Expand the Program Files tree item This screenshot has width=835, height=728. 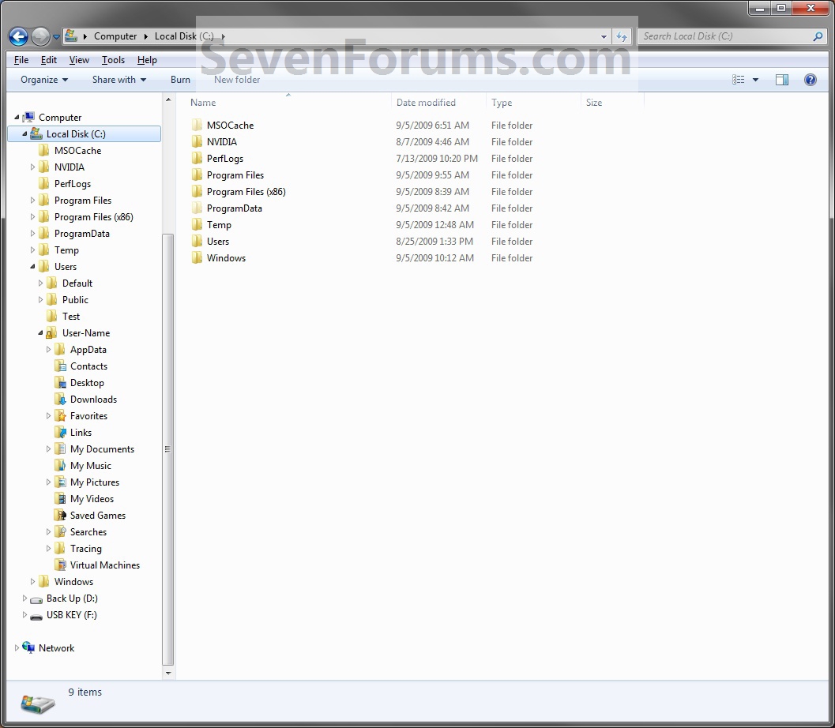pyautogui.click(x=32, y=200)
